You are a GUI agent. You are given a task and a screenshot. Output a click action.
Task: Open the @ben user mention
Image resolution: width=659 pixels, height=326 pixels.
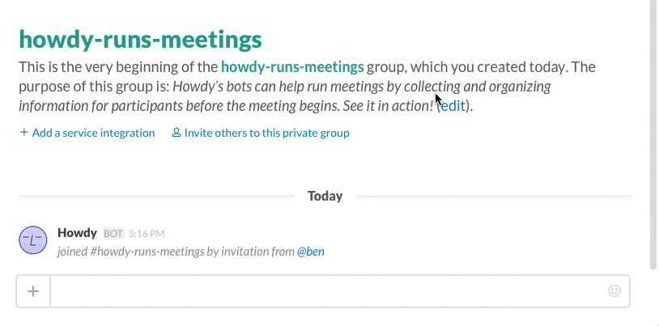tap(311, 252)
